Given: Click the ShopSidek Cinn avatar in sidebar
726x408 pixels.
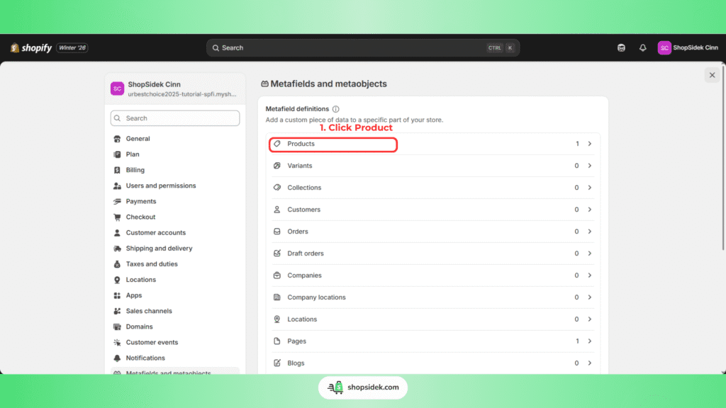Looking at the screenshot, I should point(118,89).
